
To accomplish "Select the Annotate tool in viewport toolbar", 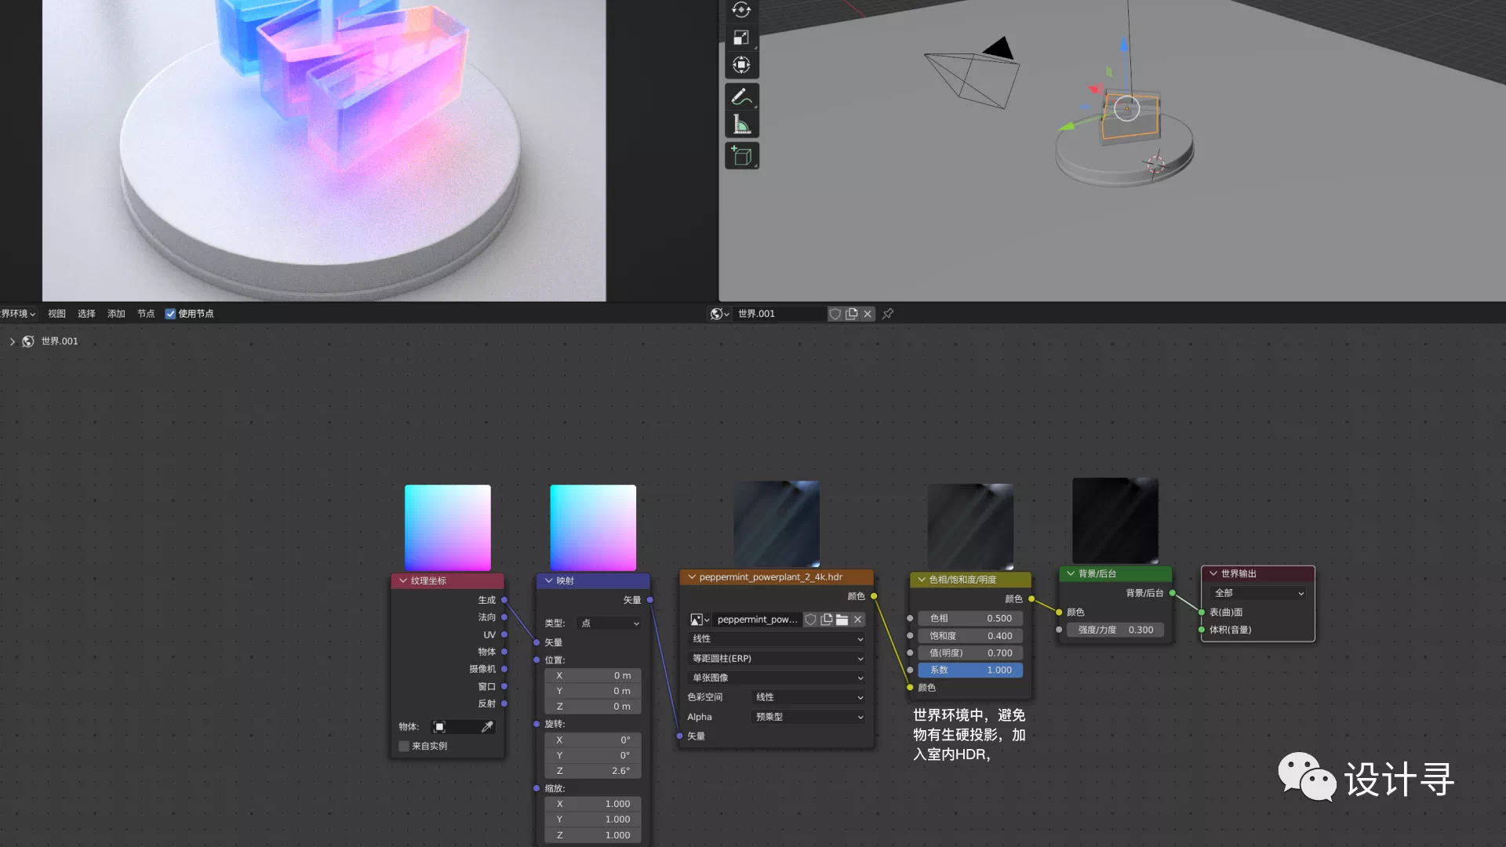I will point(741,96).
